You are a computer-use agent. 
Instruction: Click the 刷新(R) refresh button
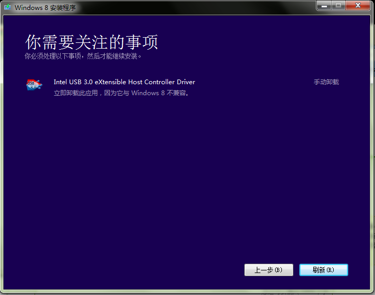tap(324, 270)
